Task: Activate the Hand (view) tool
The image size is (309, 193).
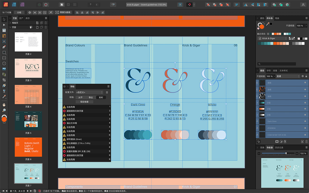Action: point(4,105)
